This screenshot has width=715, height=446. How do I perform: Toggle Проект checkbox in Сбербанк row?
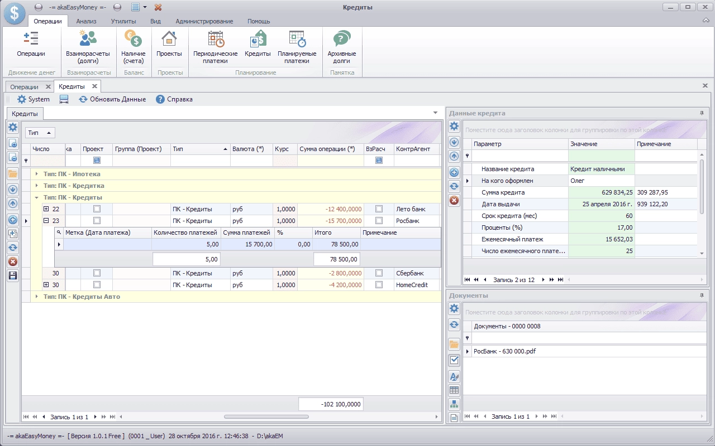[x=97, y=273]
